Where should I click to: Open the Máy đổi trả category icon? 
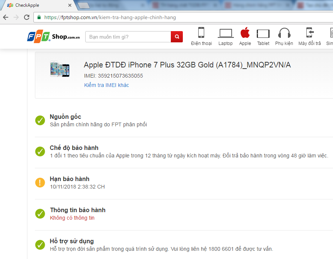310,33
